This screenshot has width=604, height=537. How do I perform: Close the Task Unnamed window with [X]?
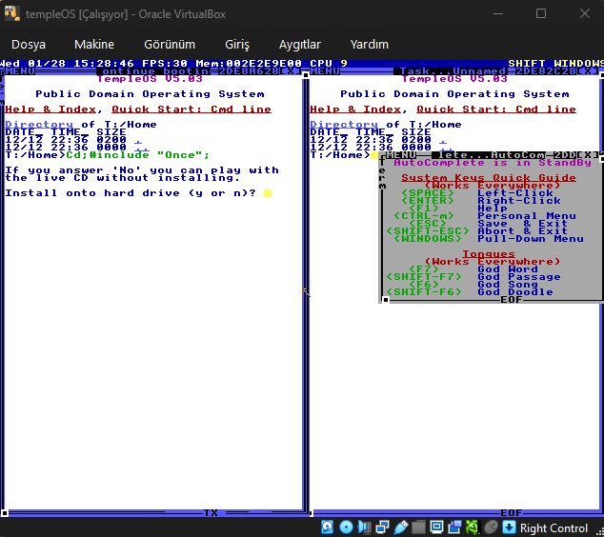[588, 70]
